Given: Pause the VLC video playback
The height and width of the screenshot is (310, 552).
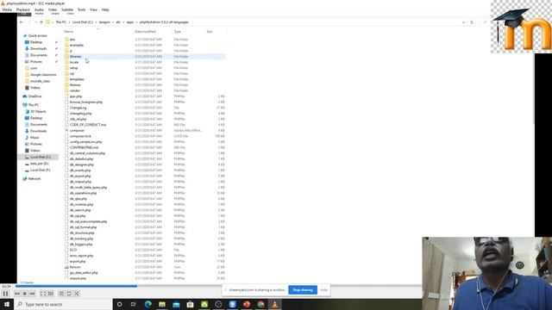Looking at the screenshot, I should pyautogui.click(x=6, y=294).
